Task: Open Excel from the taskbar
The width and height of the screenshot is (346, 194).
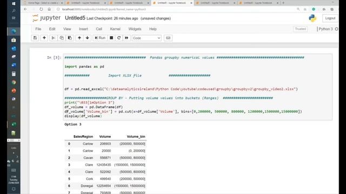Action: (14, 124)
